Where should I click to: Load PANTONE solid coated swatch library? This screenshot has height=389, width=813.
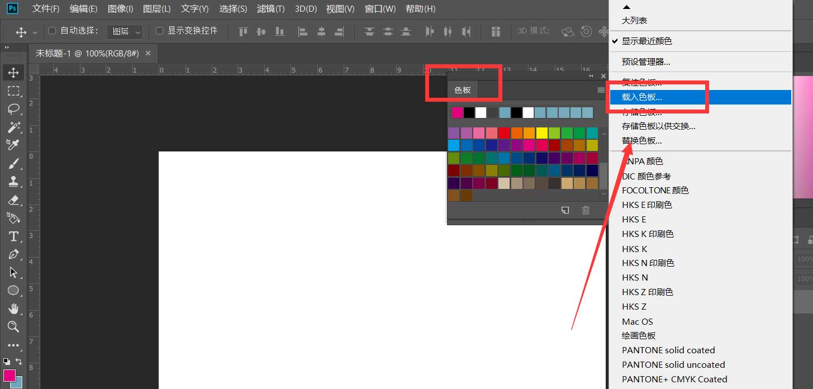700,350
